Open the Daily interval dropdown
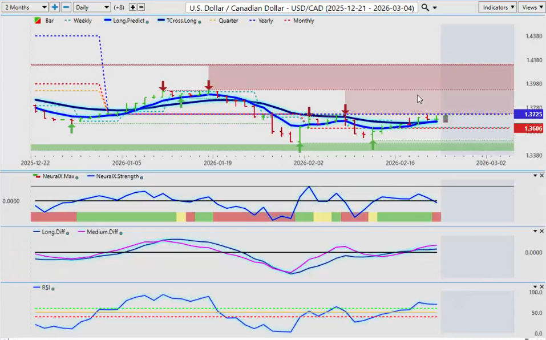 tap(92, 7)
